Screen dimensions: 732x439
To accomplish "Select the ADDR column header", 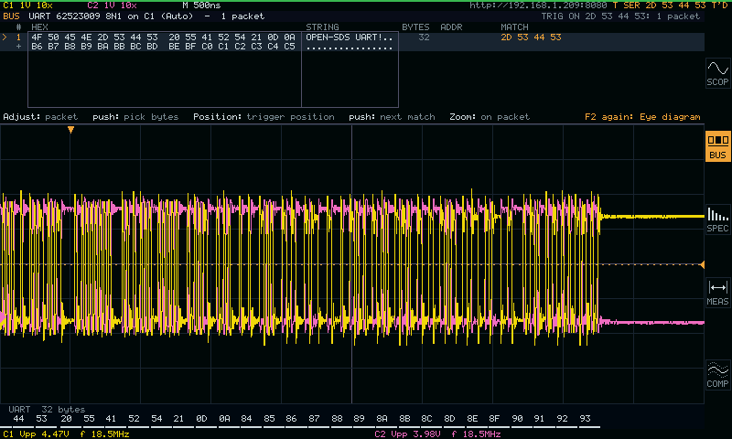I will (451, 27).
